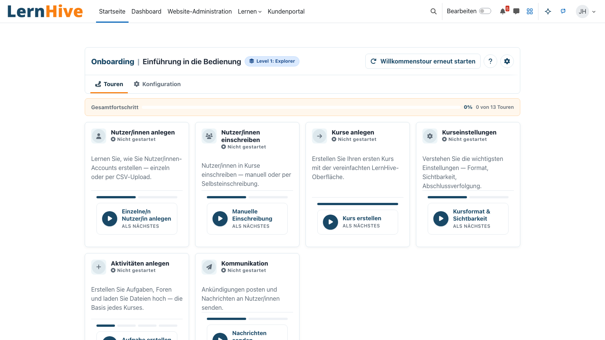The height and width of the screenshot is (340, 605).
Task: Click the AI sparkle icon in header
Action: tap(548, 11)
